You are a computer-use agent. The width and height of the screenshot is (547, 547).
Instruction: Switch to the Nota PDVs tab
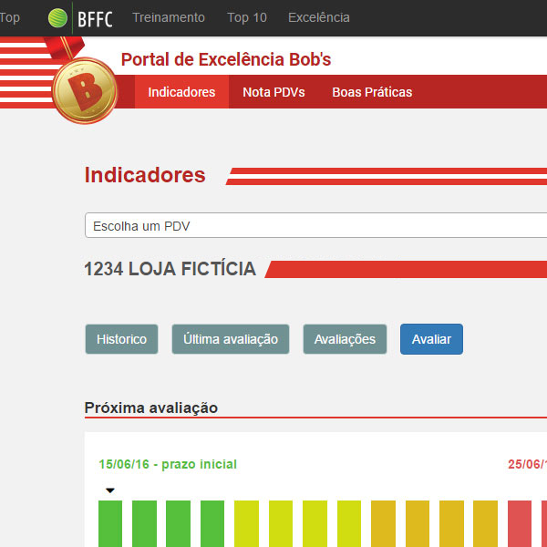pyautogui.click(x=273, y=92)
